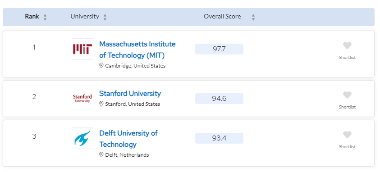Click location pin beside Stanford, United States
This screenshot has width=380, height=172.
[101, 104]
